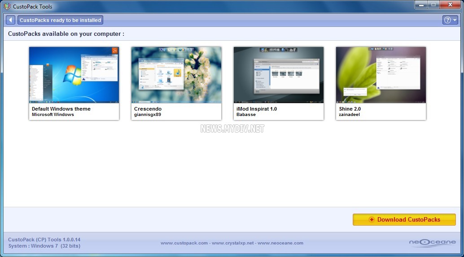464x257 pixels.
Task: Select the iMod Inspirat 1.0 thumbnail
Action: (279, 75)
